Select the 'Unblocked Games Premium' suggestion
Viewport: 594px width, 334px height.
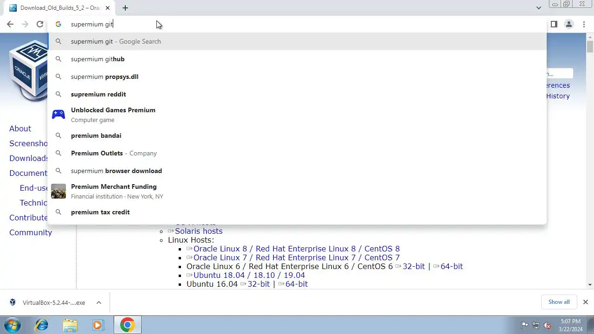tap(297, 115)
